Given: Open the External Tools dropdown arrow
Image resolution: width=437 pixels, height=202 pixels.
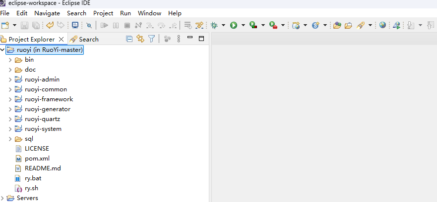Looking at the screenshot, I should tap(283, 26).
